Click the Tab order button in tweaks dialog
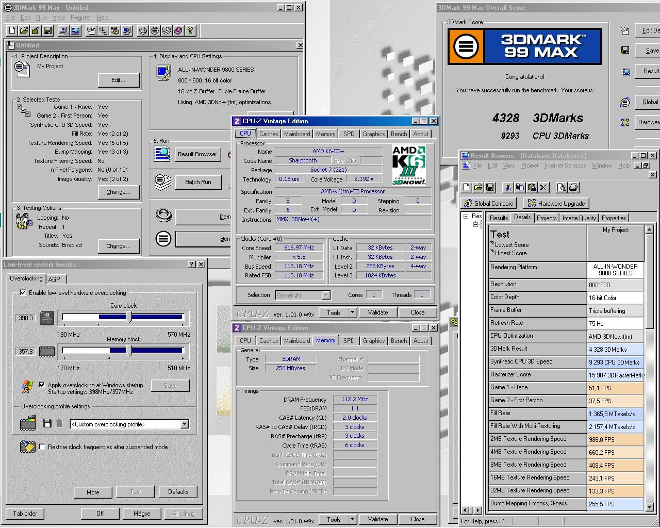The image size is (660, 528). (25, 514)
